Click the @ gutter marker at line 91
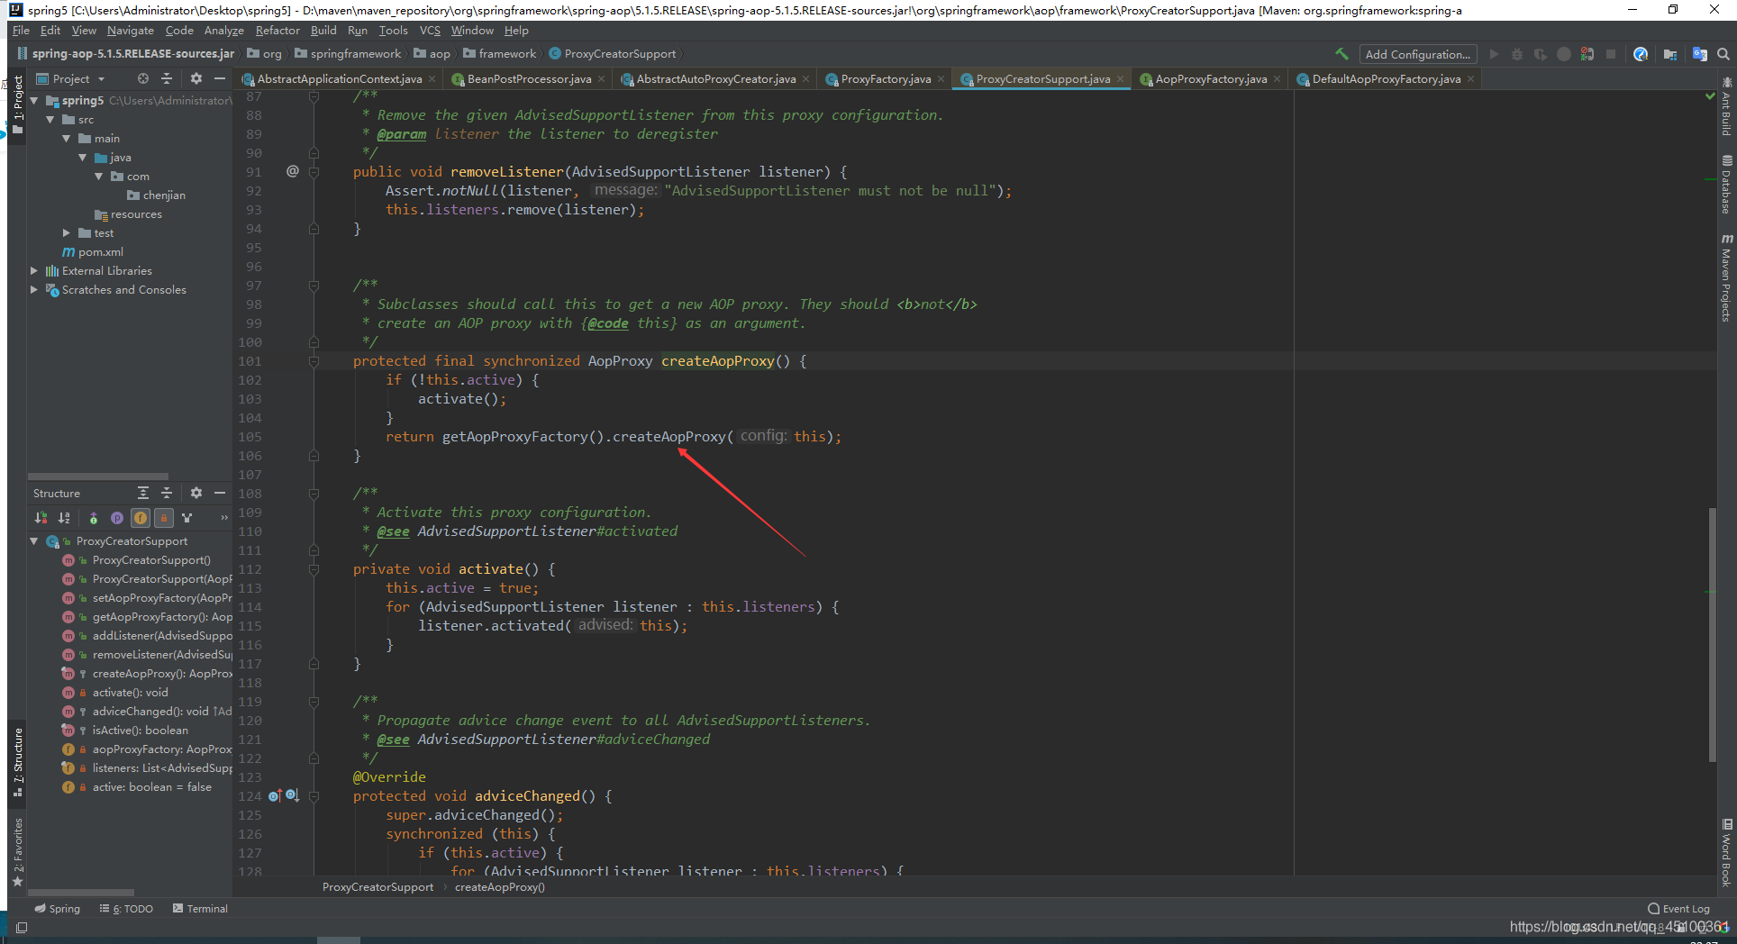The width and height of the screenshot is (1737, 944). (x=293, y=171)
